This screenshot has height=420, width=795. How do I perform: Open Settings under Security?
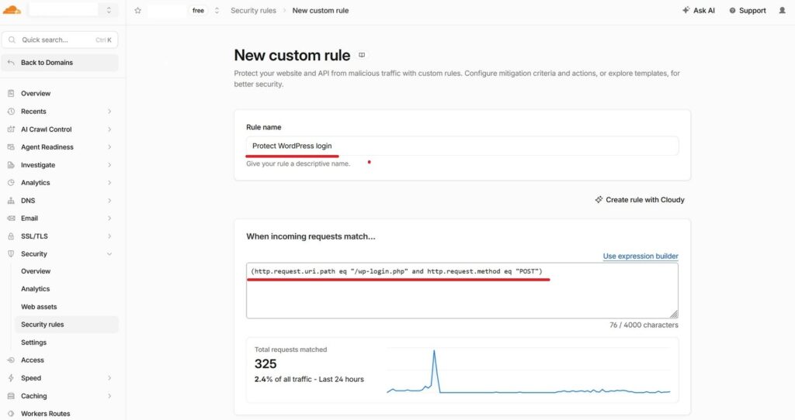click(33, 343)
